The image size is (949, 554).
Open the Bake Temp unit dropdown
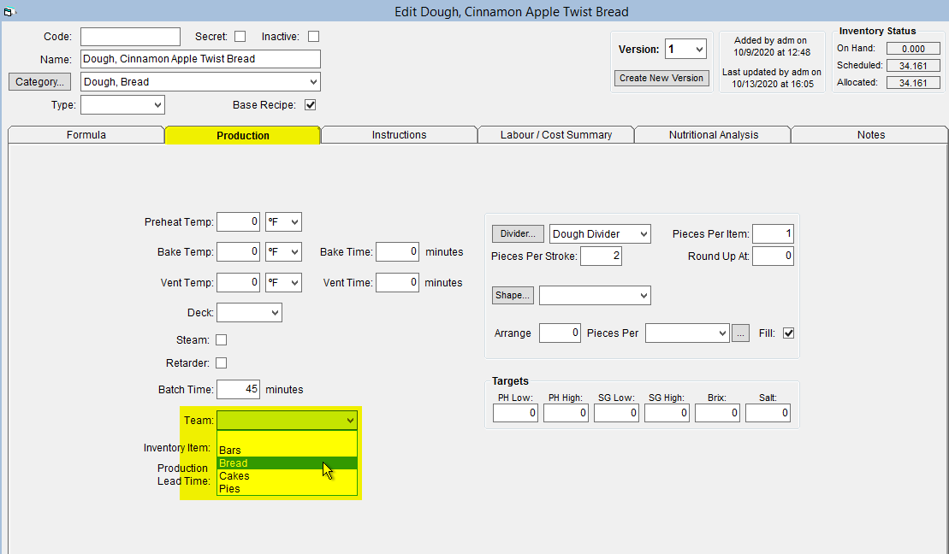tap(283, 251)
